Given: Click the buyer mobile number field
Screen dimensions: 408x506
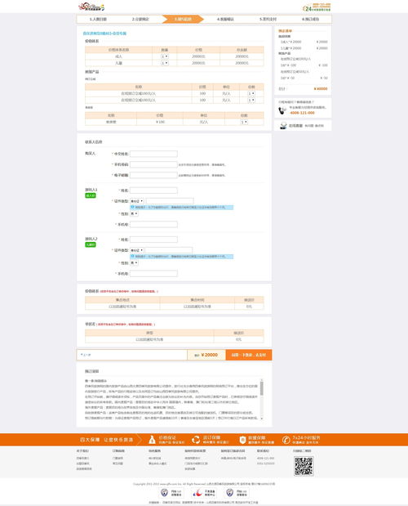Looking at the screenshot, I should click(x=153, y=164).
